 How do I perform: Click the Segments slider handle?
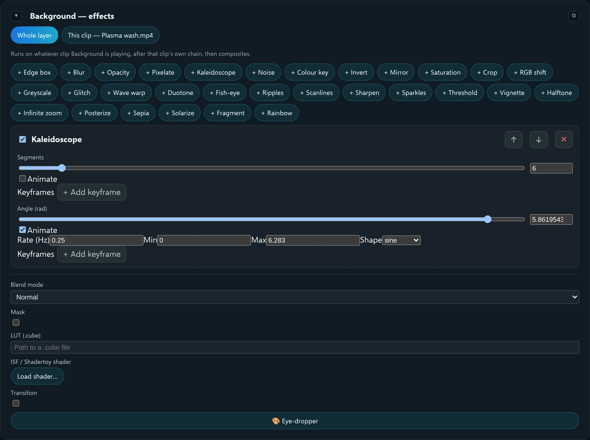click(x=62, y=168)
